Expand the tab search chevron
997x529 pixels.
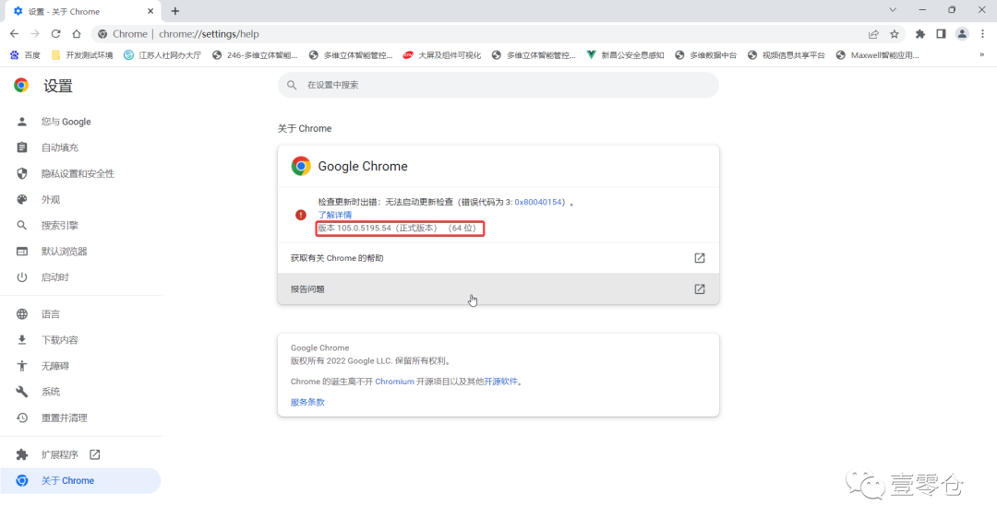click(893, 10)
